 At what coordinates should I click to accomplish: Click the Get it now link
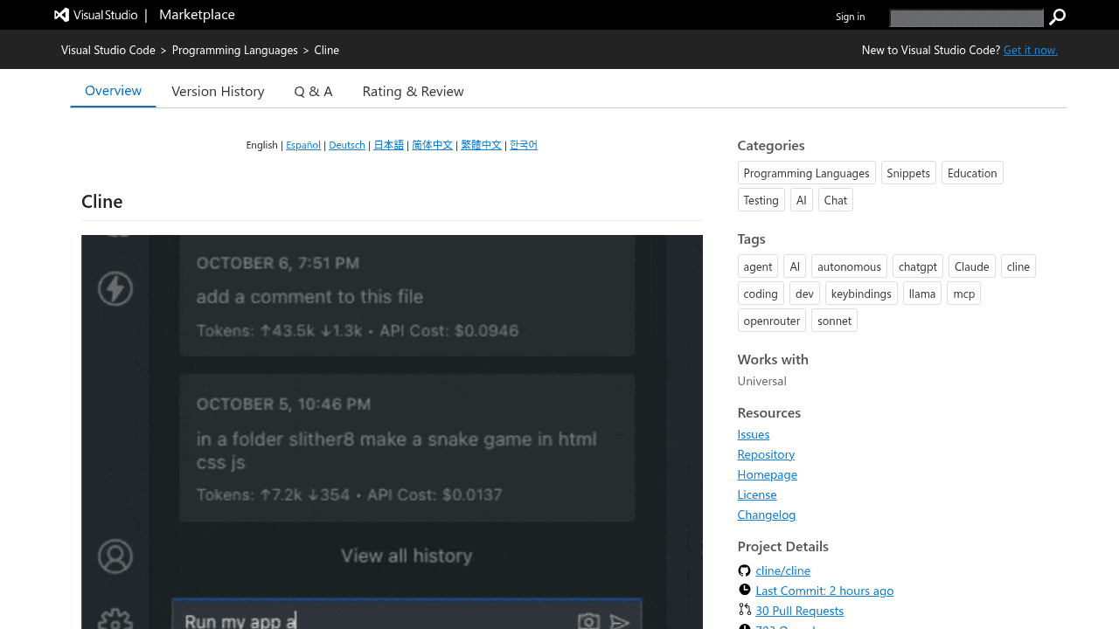point(1030,49)
